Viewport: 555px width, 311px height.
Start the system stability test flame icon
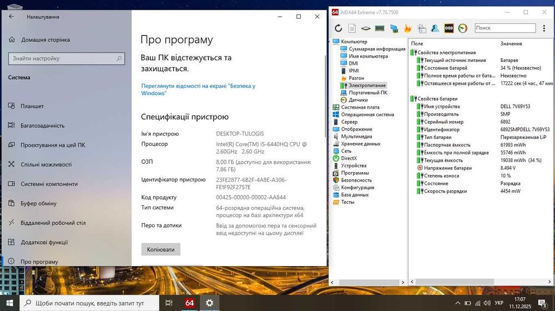click(x=408, y=28)
